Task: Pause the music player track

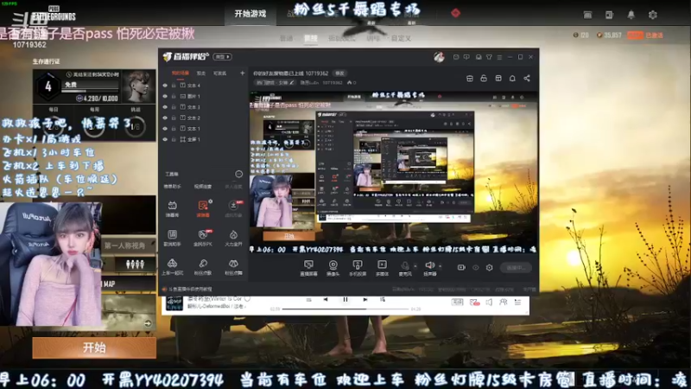Action: click(x=345, y=299)
